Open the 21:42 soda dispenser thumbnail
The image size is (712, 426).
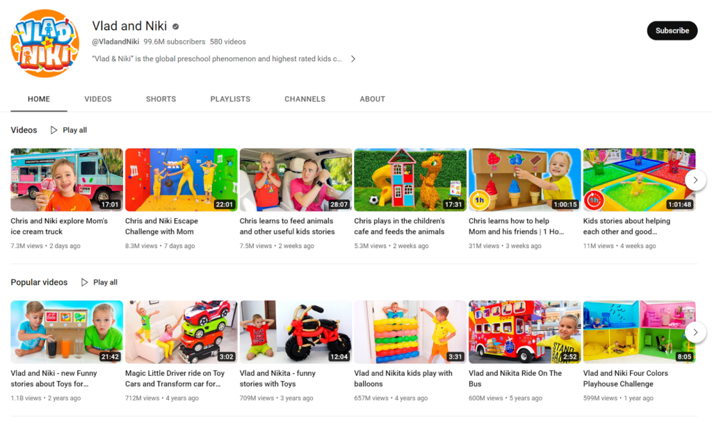click(67, 332)
